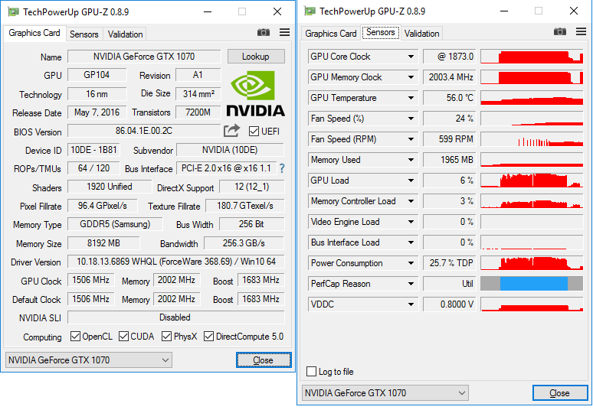The height and width of the screenshot is (410, 593).
Task: Expand the GPU Core Clock sensor dropdown
Action: coord(411,57)
